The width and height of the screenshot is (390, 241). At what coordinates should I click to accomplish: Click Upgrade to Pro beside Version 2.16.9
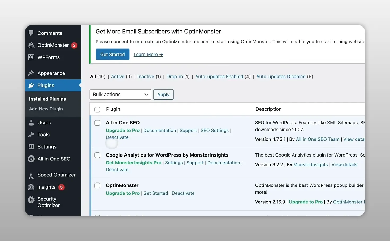coord(306,202)
